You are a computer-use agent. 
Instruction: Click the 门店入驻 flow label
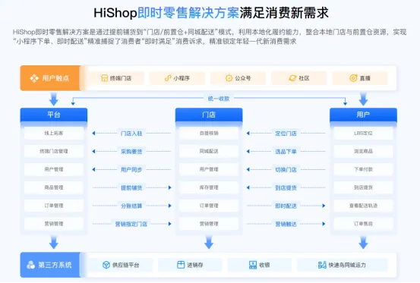tap(131, 134)
